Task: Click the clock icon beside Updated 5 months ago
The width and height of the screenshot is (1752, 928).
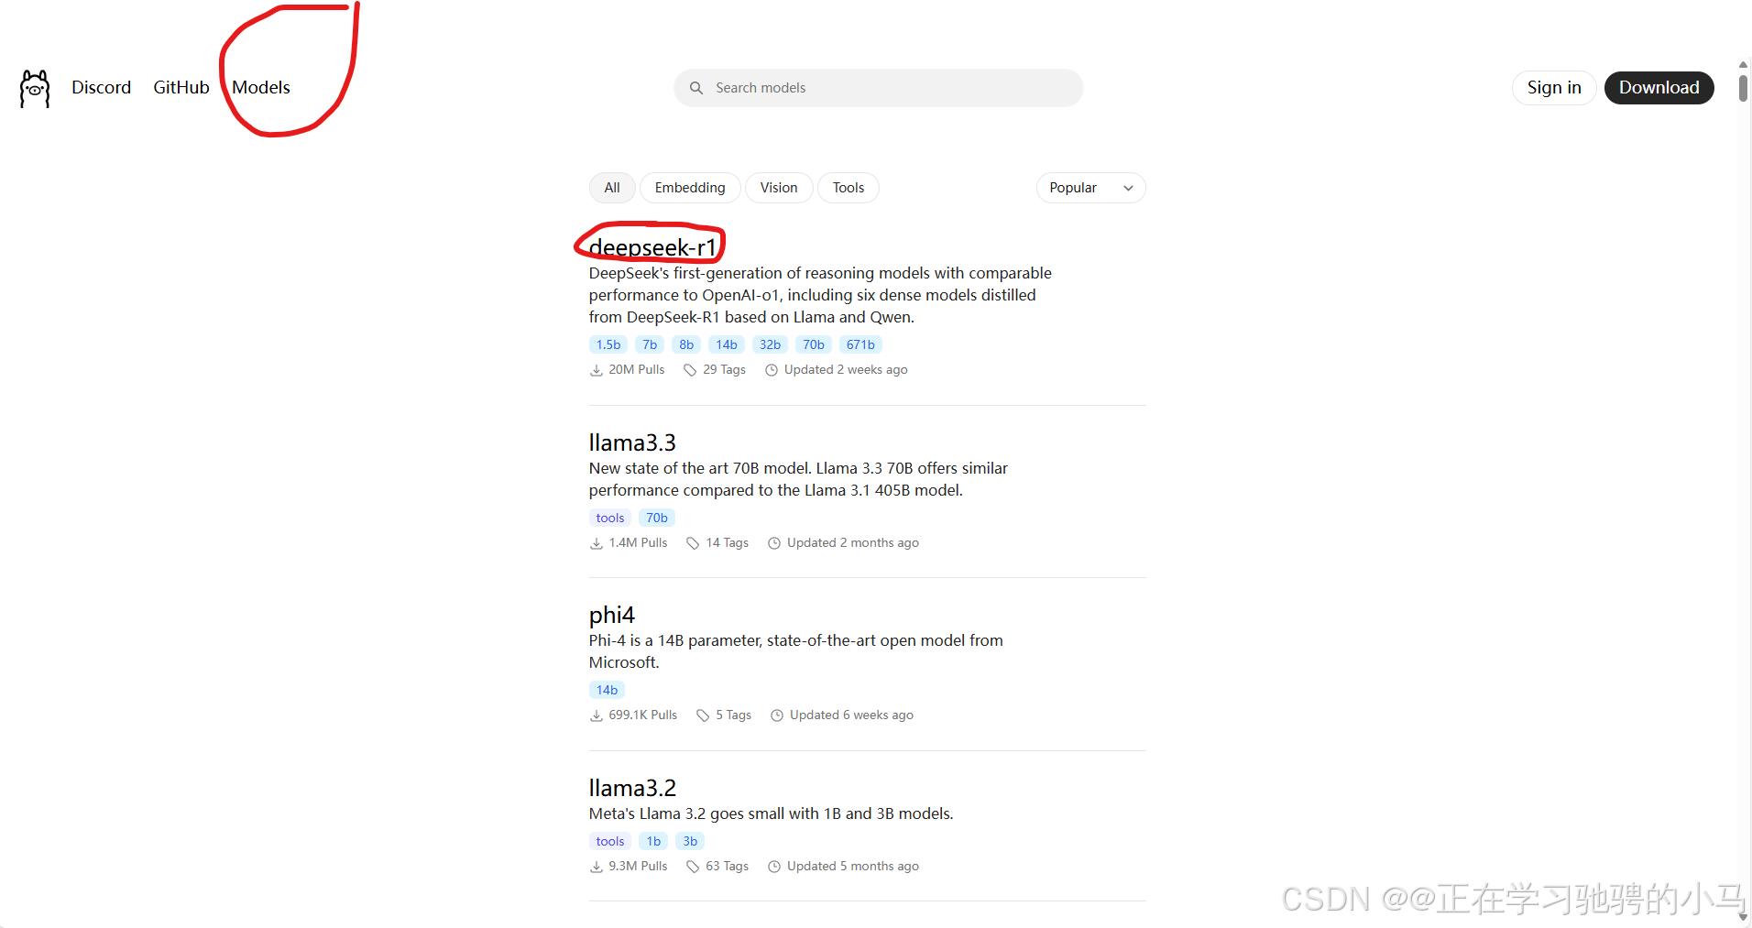Action: 774,867
